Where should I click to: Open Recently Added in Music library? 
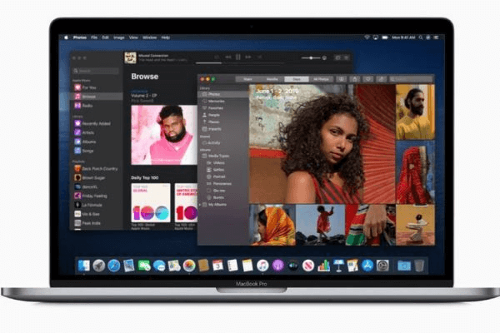(97, 123)
